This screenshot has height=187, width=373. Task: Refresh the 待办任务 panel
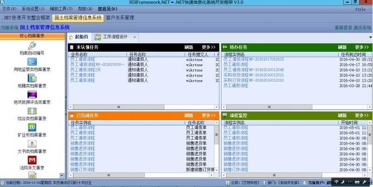[x=342, y=47]
